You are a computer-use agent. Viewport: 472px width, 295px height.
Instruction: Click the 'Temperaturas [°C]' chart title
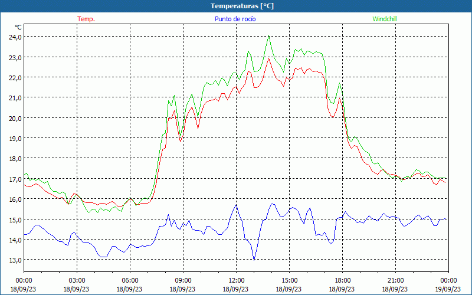tap(242, 6)
